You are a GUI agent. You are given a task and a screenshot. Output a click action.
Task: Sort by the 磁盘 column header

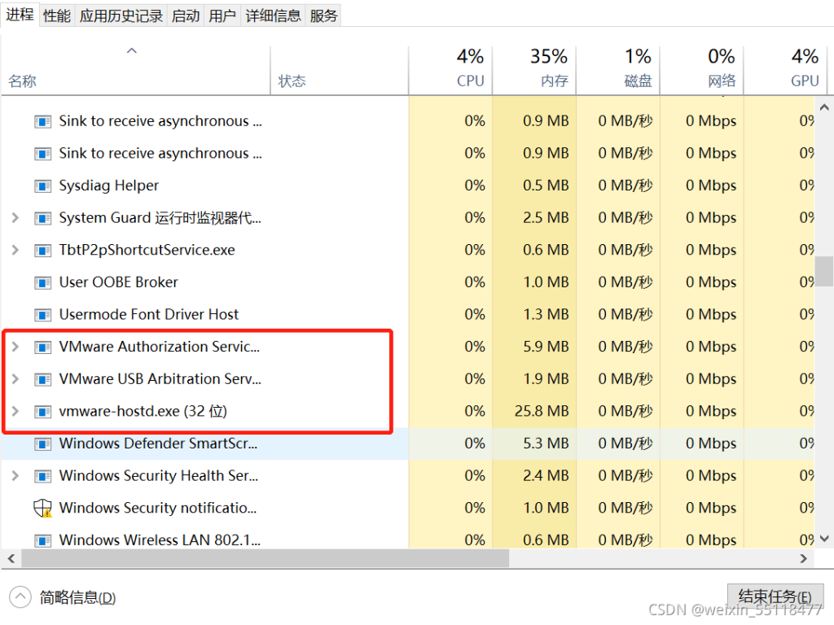coord(618,71)
